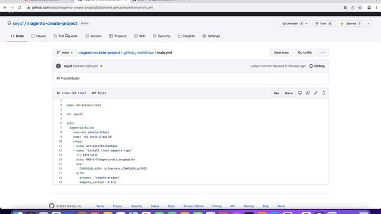Click the 1 contributor text
The image size is (381, 214).
(x=68, y=78)
